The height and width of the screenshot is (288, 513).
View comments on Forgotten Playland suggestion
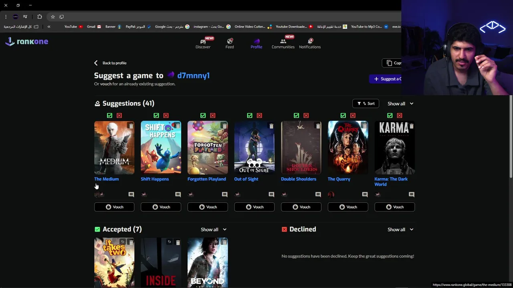[224, 194]
